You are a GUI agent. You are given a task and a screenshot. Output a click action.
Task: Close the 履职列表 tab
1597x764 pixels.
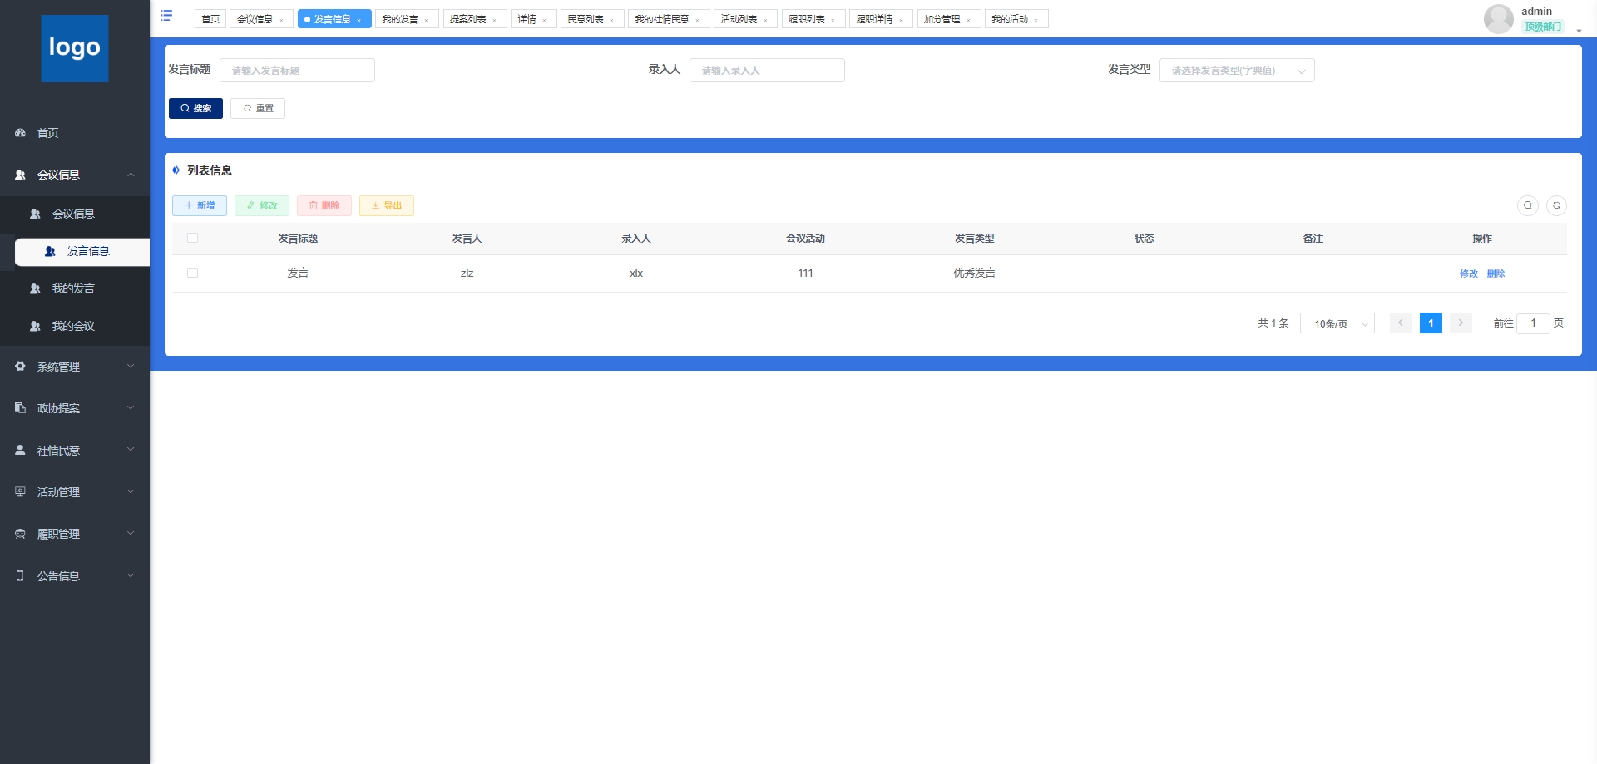pos(833,20)
